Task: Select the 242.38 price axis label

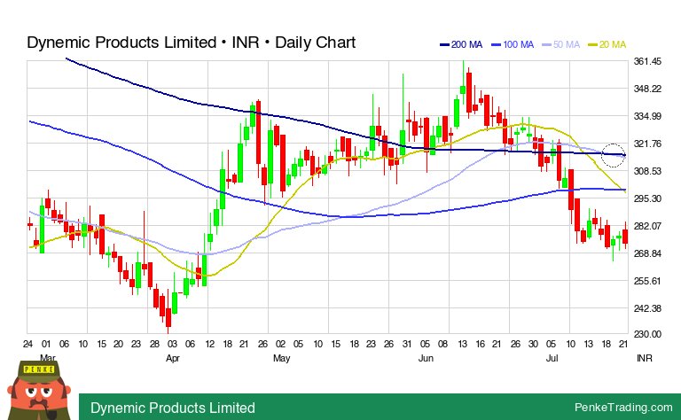Action: pos(647,308)
